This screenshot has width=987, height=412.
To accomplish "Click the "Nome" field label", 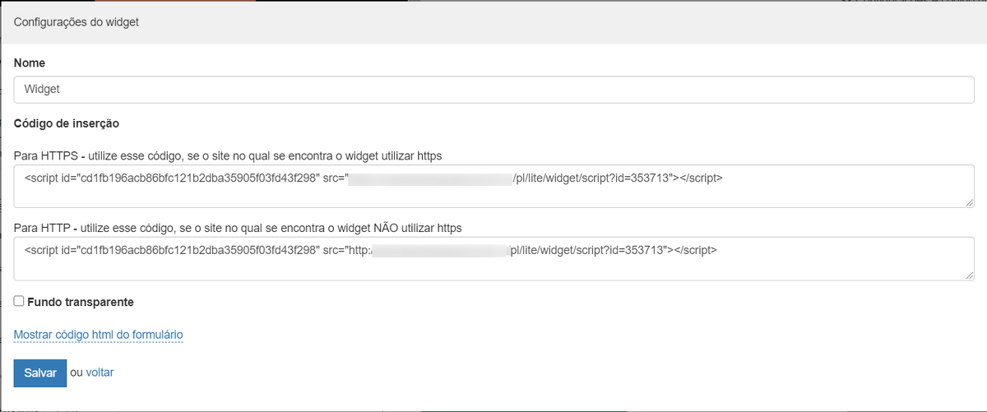I will (x=30, y=62).
